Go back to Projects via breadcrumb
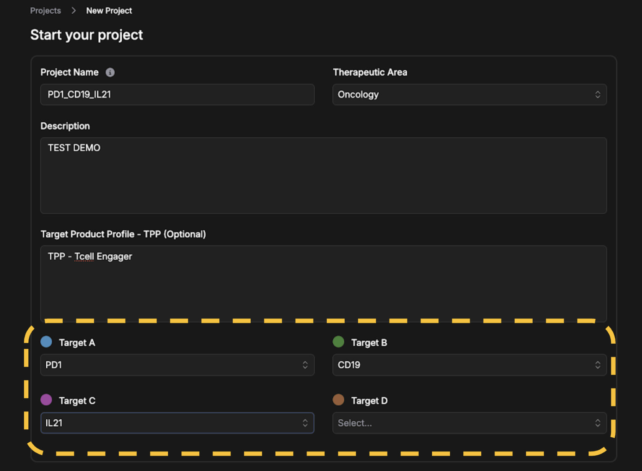The height and width of the screenshot is (471, 642). tap(46, 11)
